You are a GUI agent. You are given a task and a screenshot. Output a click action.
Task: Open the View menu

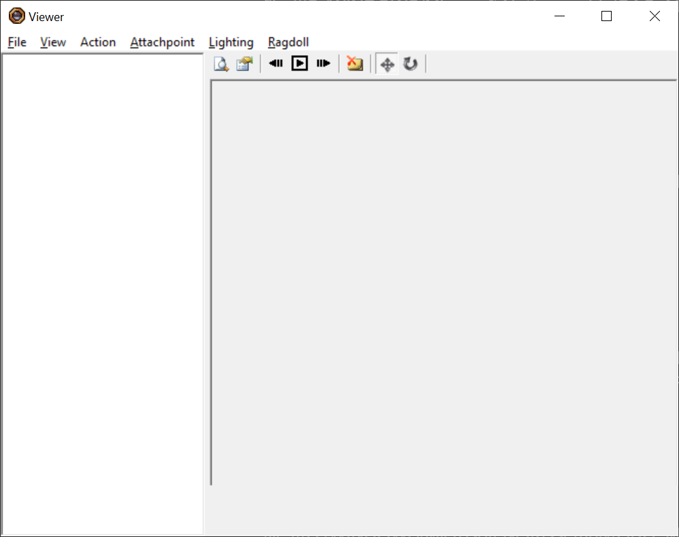coord(53,42)
